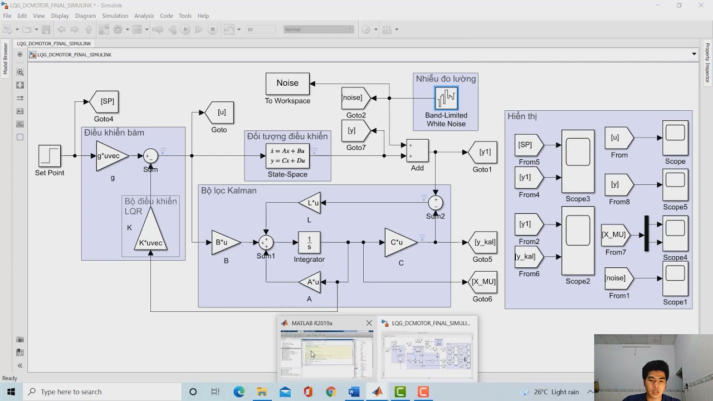
Task: Expand the Open file dropdown arrow
Action: (36, 30)
